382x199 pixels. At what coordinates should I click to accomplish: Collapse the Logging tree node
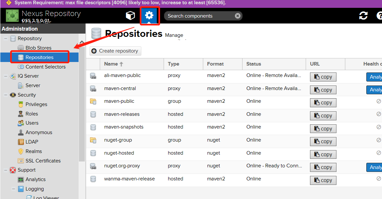13,189
